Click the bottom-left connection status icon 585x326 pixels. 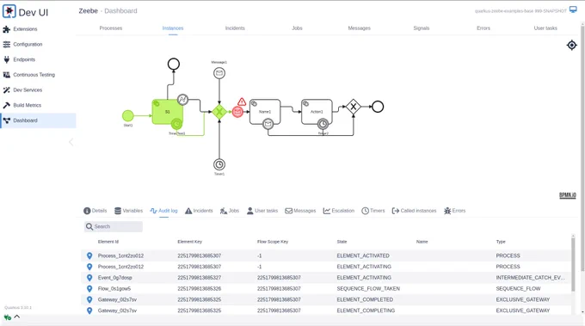(8, 317)
